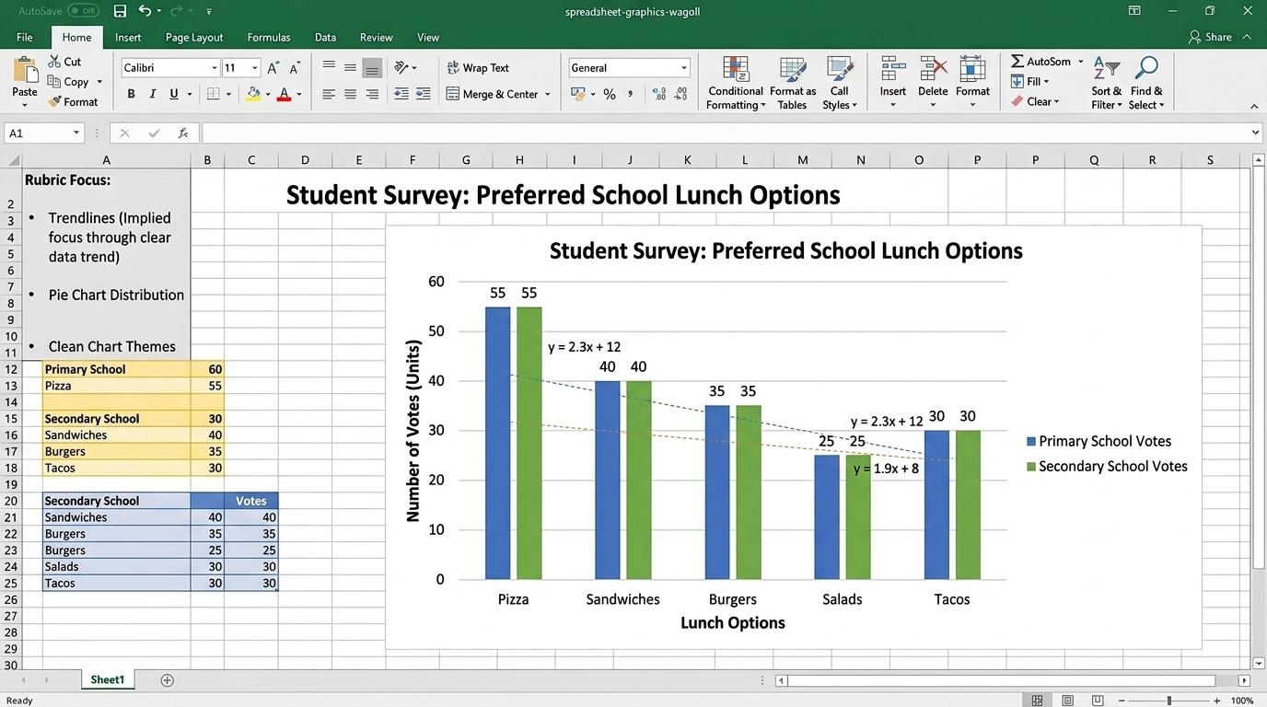Click the Paste clipboard icon

[25, 69]
